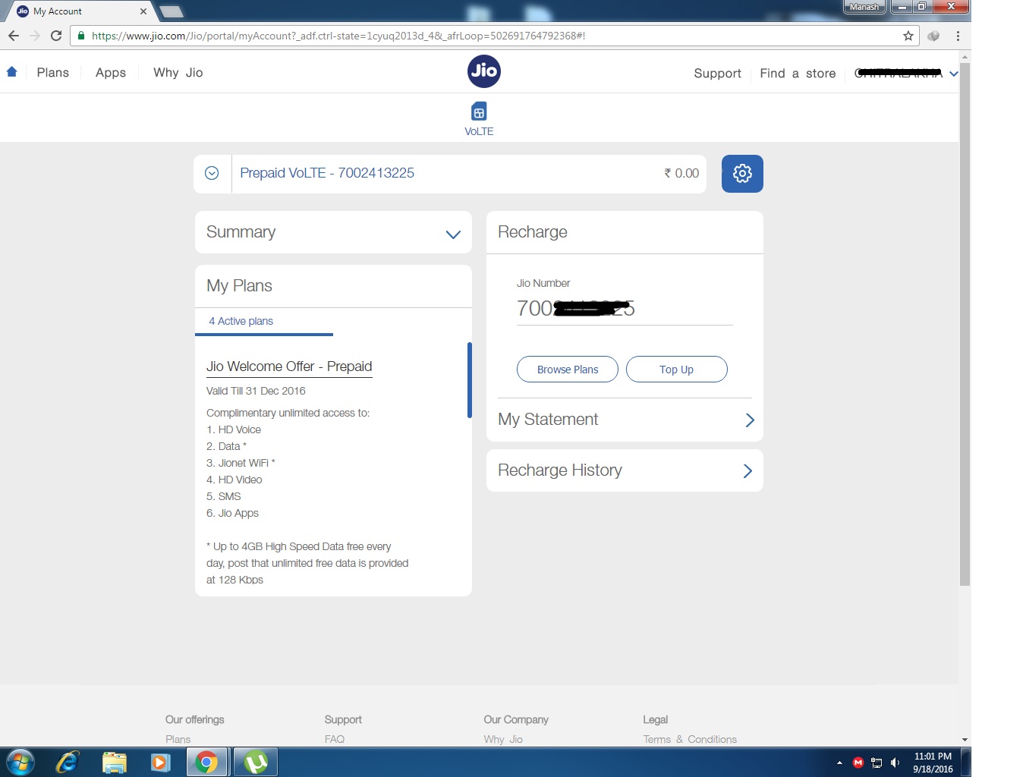Open Chrome's three-dot menu

click(x=958, y=36)
